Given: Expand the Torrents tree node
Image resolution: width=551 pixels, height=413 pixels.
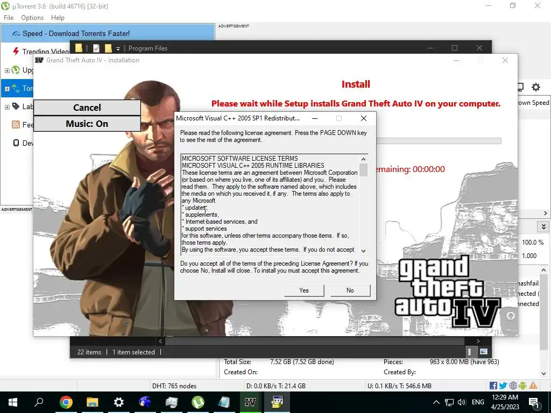Looking at the screenshot, I should tap(7, 89).
